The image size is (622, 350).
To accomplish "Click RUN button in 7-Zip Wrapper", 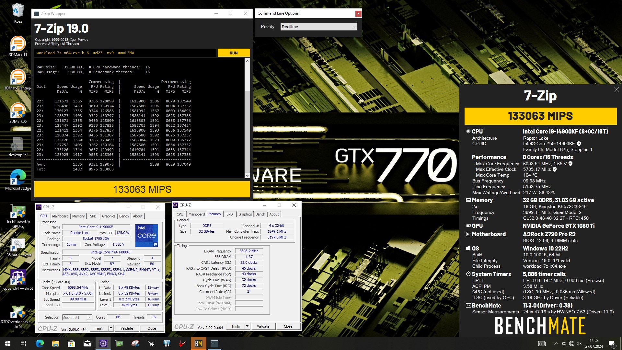I will [234, 53].
